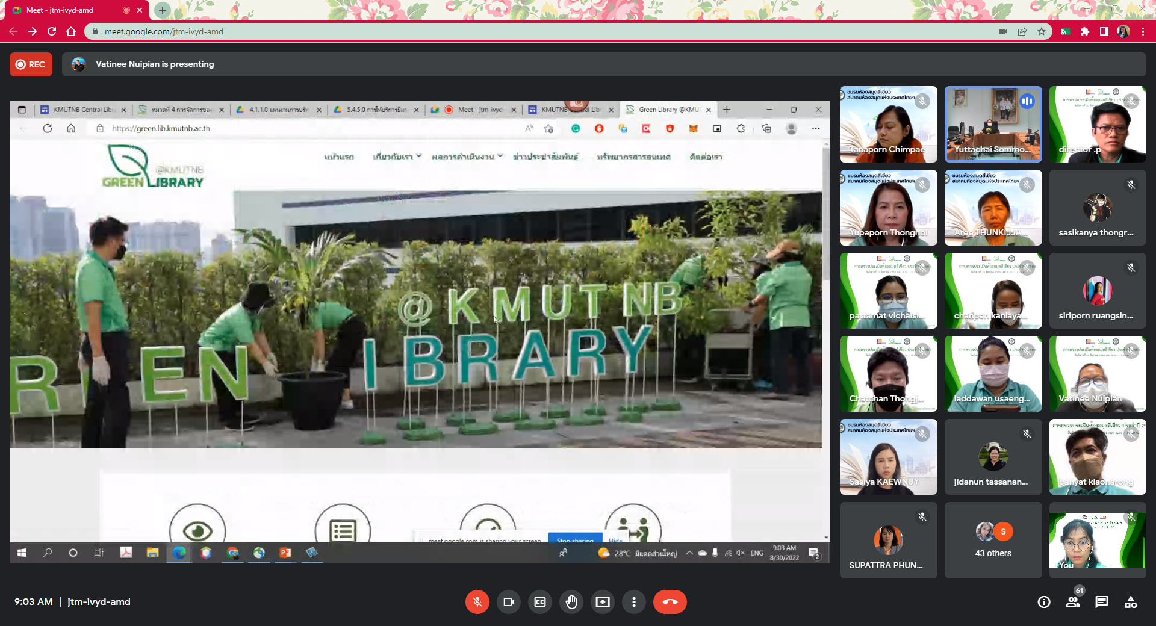Hide the screen sharing notification bar
This screenshot has height=626, width=1156.
click(x=615, y=539)
